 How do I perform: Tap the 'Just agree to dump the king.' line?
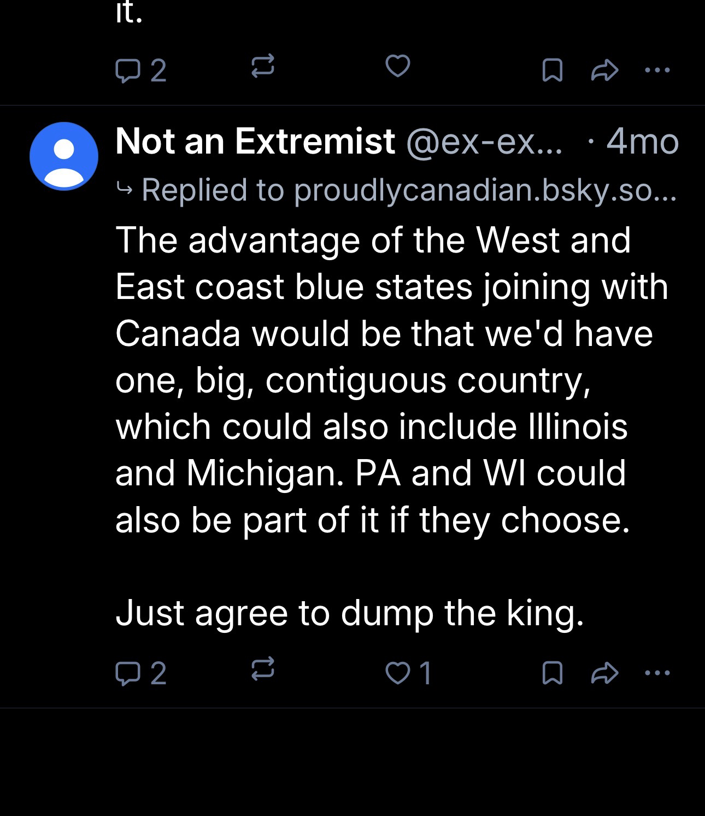click(x=350, y=613)
